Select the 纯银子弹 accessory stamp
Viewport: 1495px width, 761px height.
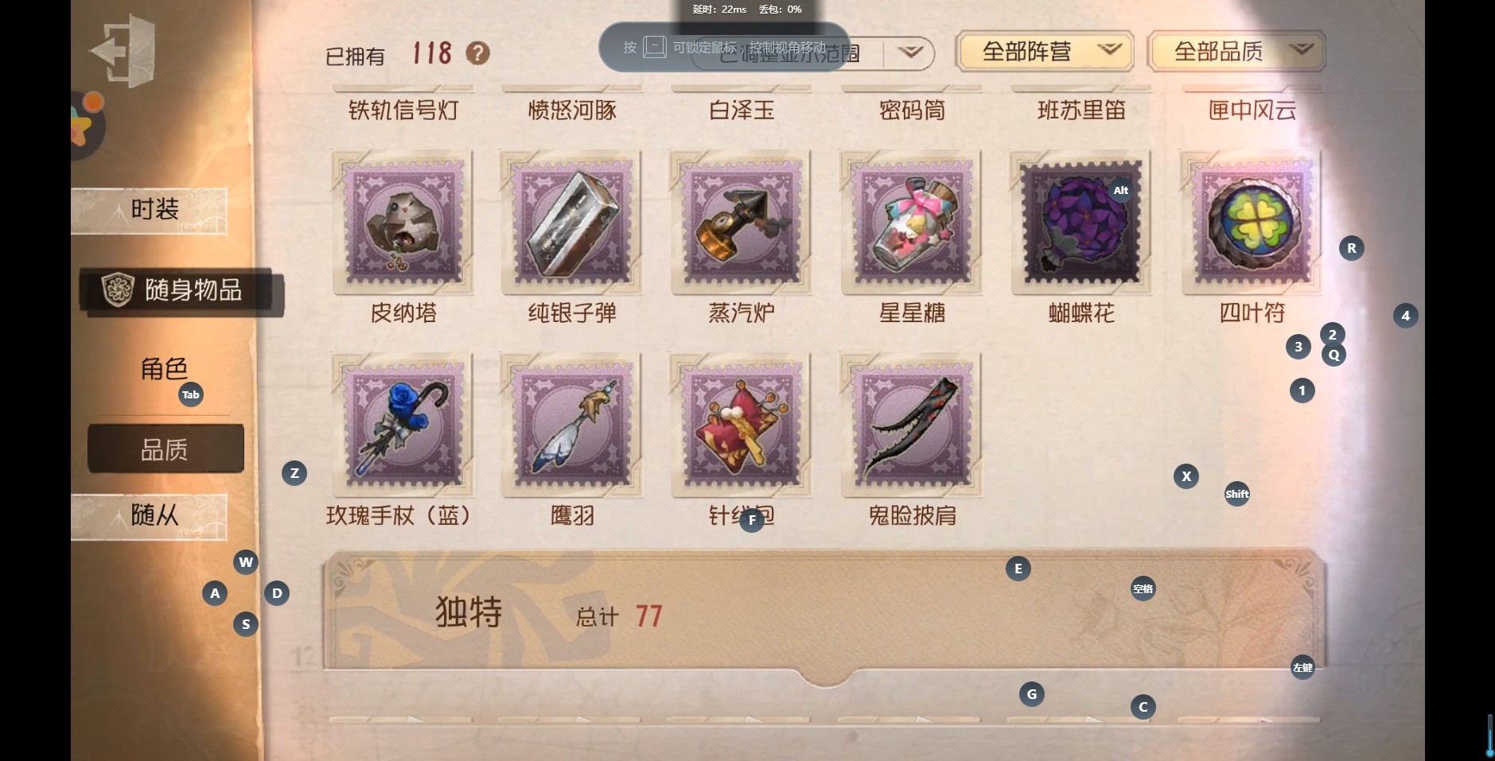tap(572, 223)
